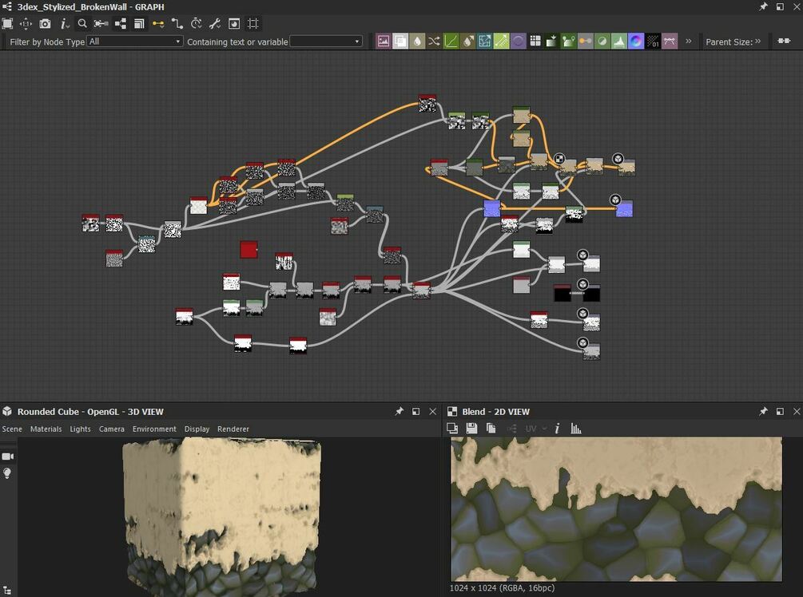The width and height of the screenshot is (803, 597).
Task: Show histogram in the 2D view toolbar
Action: coord(576,429)
